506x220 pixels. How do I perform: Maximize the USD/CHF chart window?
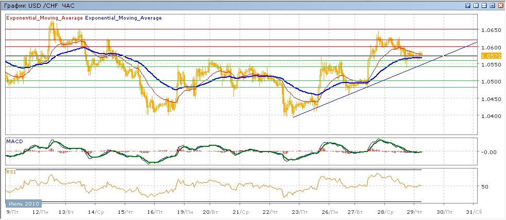pos(492,5)
